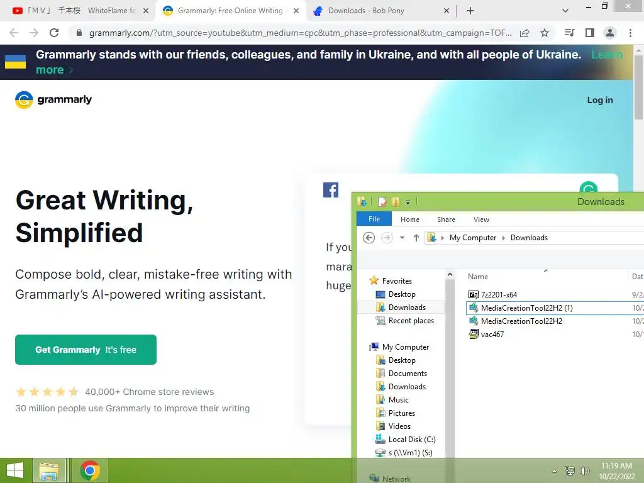Click the Chrome taskbar icon
Screen dimensions: 644x483
click(90, 470)
